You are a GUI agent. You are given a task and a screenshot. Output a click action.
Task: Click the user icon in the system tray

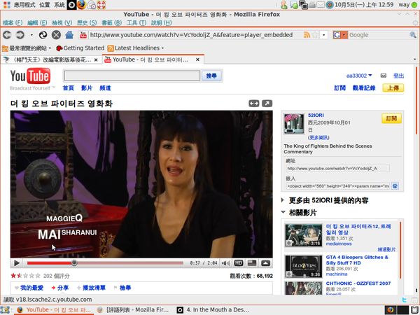[x=284, y=5]
